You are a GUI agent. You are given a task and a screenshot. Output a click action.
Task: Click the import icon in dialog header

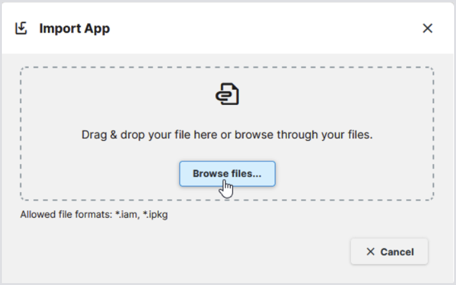point(21,28)
